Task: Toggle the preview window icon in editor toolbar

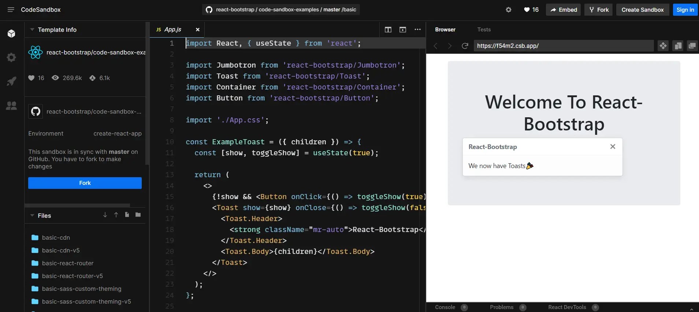Action: tap(403, 30)
